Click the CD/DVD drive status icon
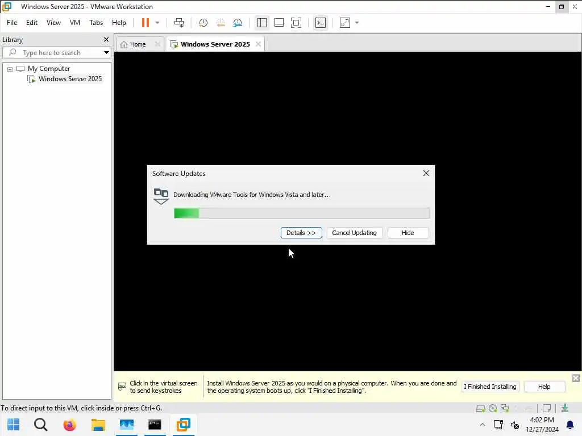582x436 pixels. click(493, 408)
